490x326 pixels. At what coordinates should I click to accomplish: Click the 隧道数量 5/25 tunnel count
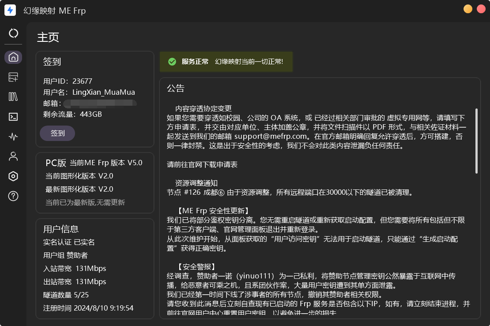(x=67, y=295)
